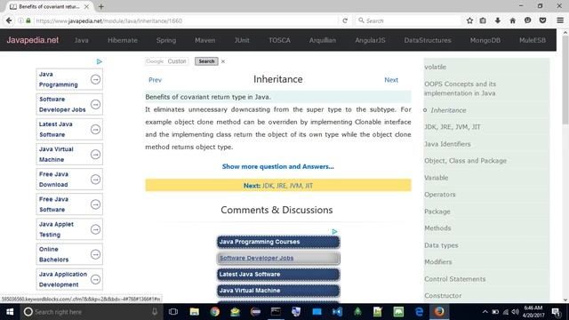Open Object, Class and Package topic

(x=465, y=161)
